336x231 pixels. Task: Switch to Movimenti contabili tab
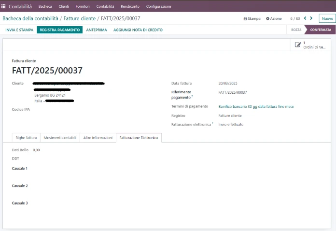pos(60,138)
